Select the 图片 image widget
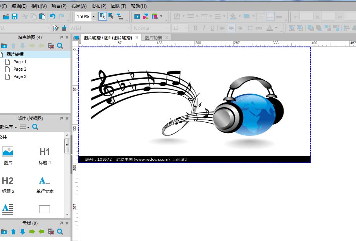 tap(8, 156)
